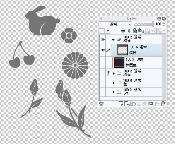This screenshot has height=144, width=175.
Task: Hide the 模様 folder with its eye icon
Action: coord(103,39)
